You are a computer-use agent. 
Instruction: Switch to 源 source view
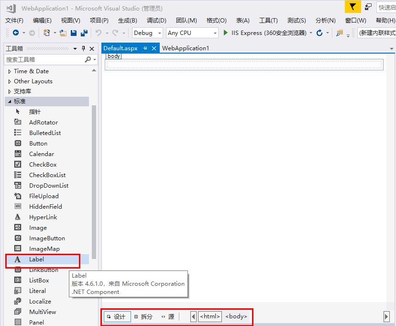168,316
